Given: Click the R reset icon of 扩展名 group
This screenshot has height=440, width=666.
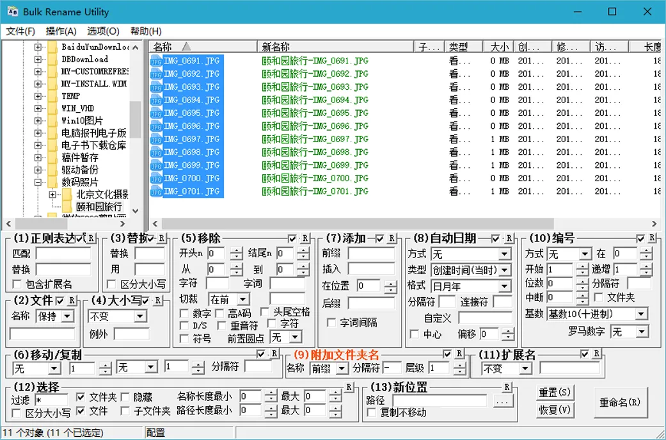Looking at the screenshot, I should (597, 354).
